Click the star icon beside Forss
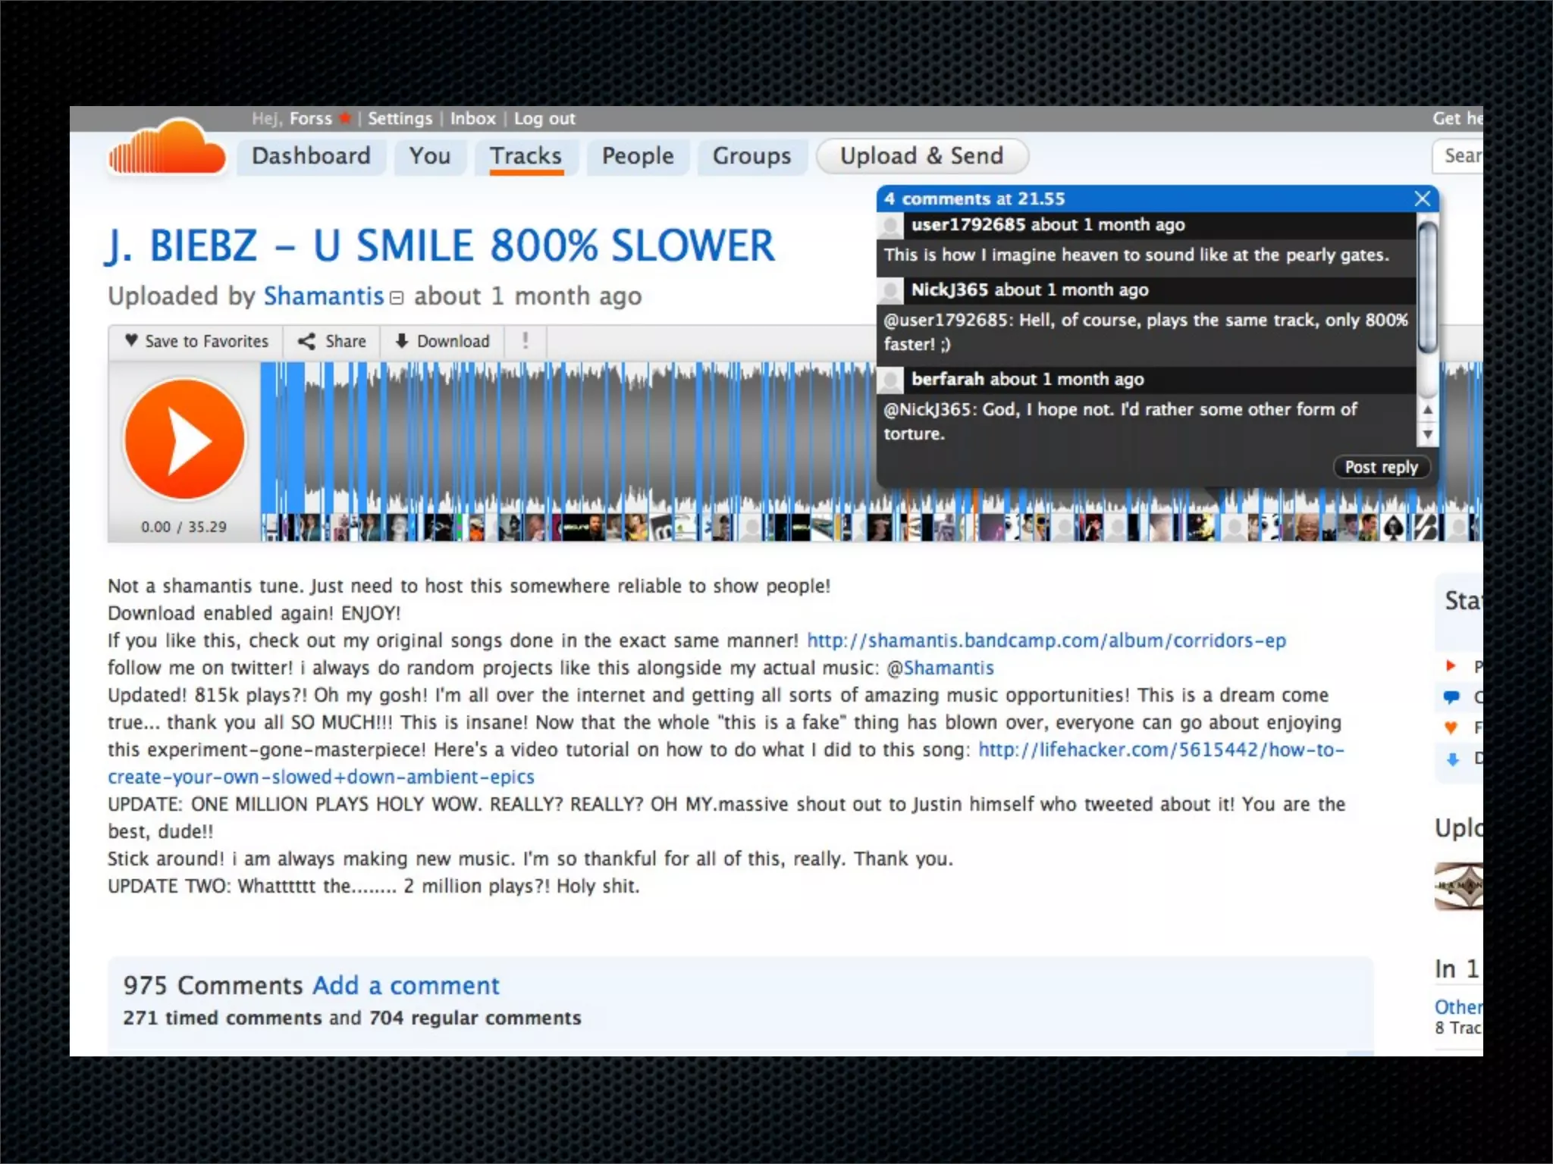Screen dimensions: 1553x1164 click(345, 118)
